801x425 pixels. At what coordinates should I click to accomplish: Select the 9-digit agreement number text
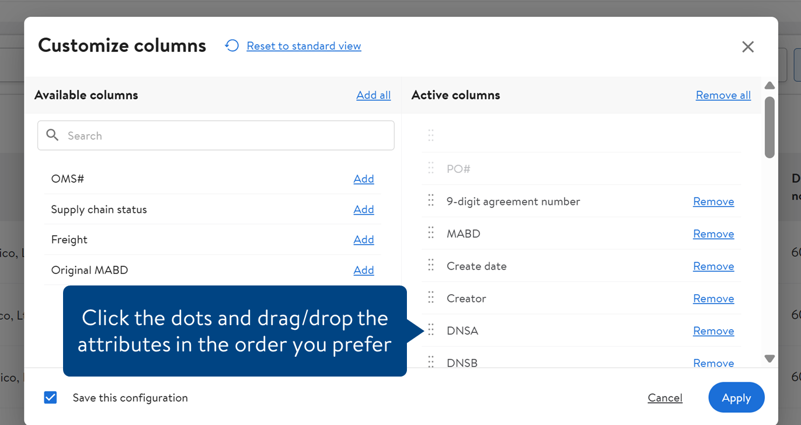click(513, 201)
